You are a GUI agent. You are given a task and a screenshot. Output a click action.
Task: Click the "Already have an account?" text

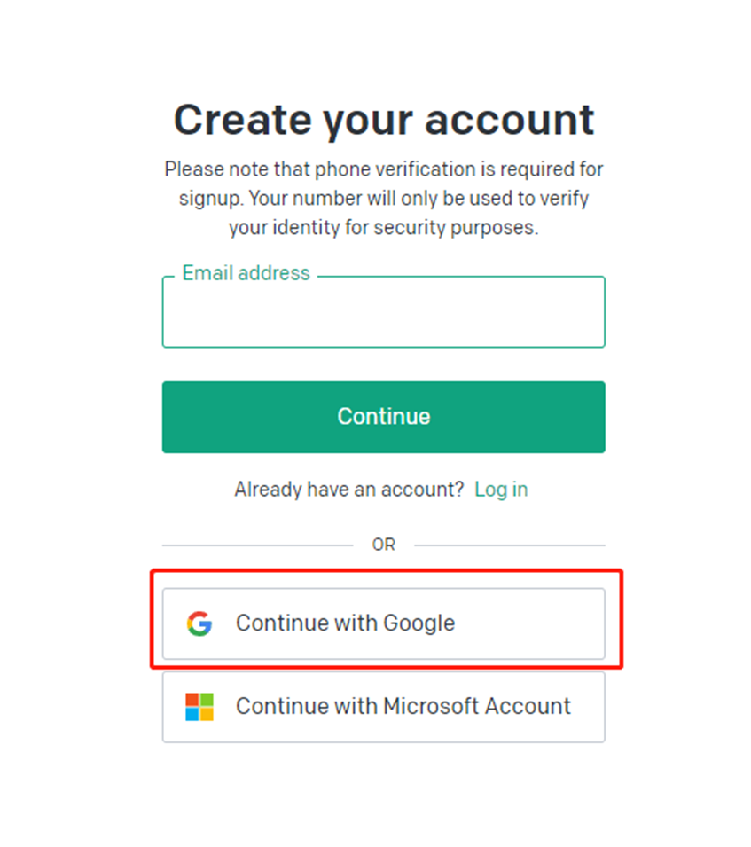click(x=348, y=490)
